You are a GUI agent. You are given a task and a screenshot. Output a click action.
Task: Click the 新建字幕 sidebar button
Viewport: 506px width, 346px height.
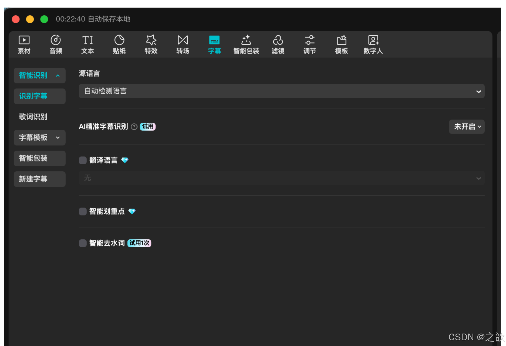pyautogui.click(x=40, y=179)
